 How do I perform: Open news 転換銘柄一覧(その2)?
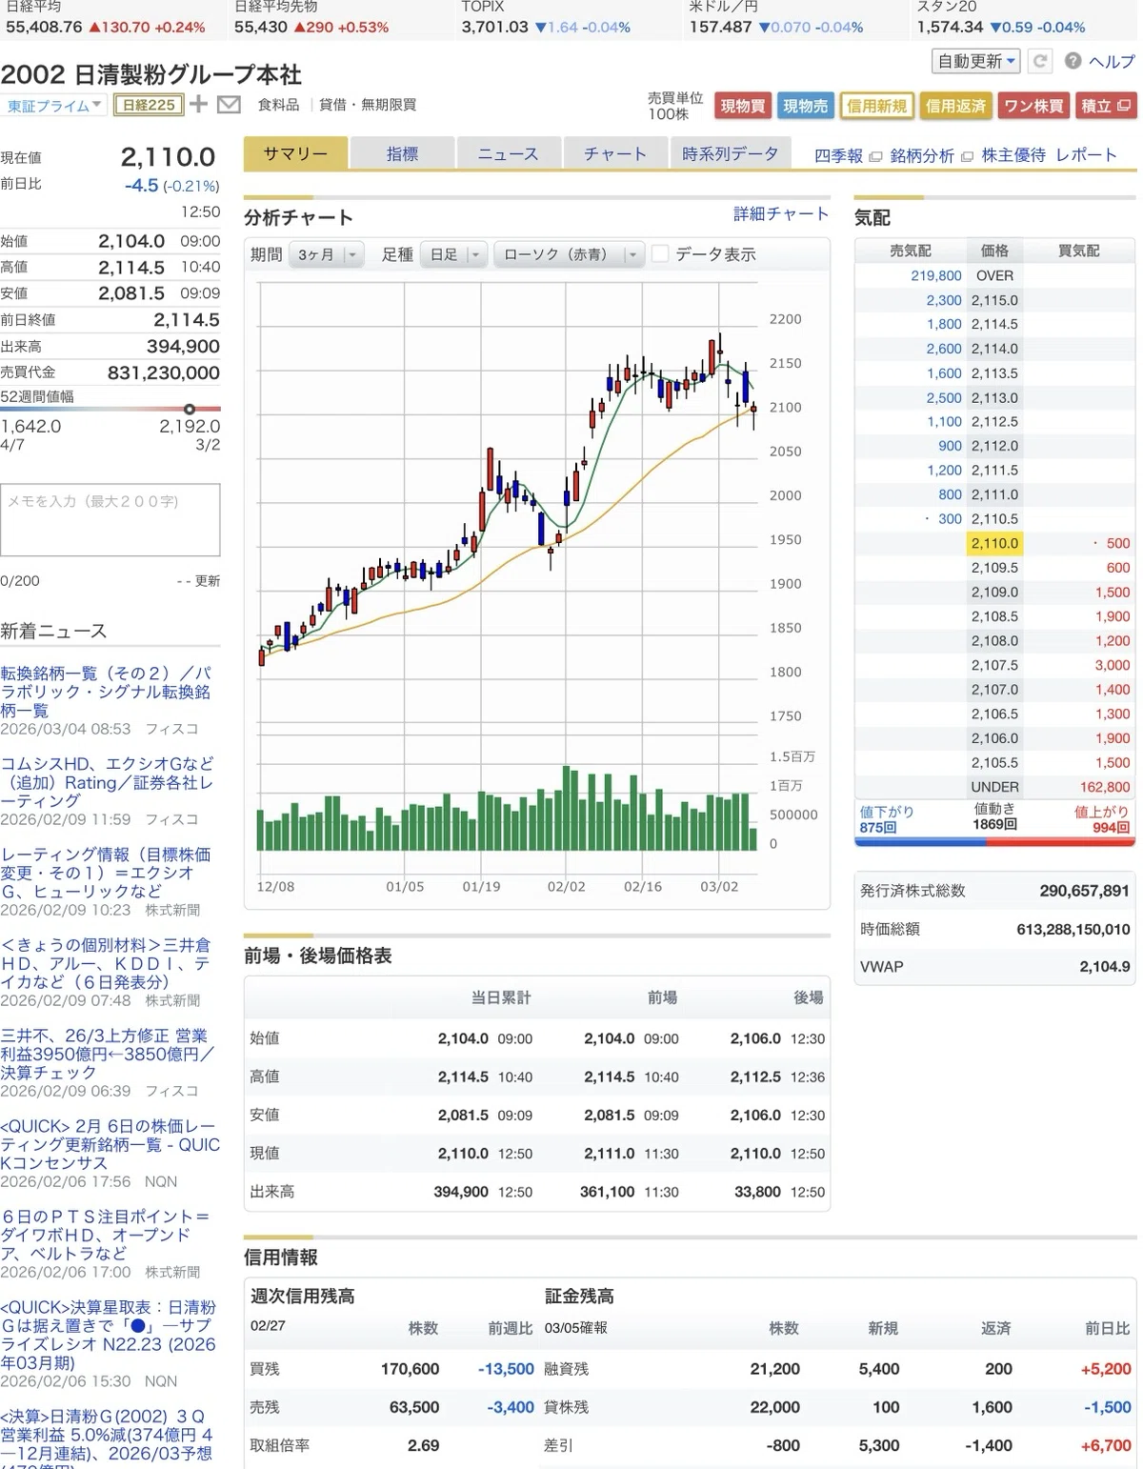tap(107, 692)
